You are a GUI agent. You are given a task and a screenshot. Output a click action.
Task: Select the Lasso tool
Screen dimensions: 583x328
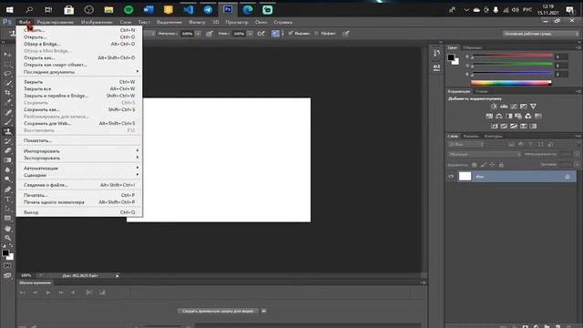click(x=7, y=74)
